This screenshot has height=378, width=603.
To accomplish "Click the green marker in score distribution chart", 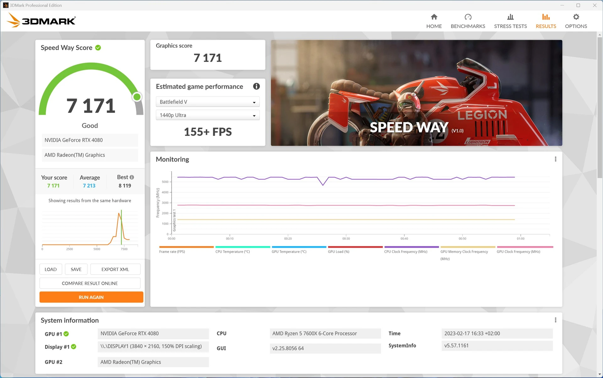I will (x=121, y=227).
